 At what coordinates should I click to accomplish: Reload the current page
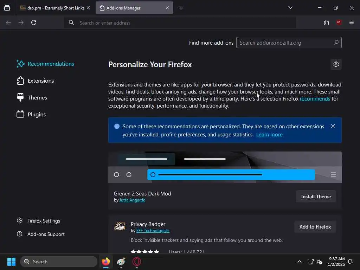(34, 22)
